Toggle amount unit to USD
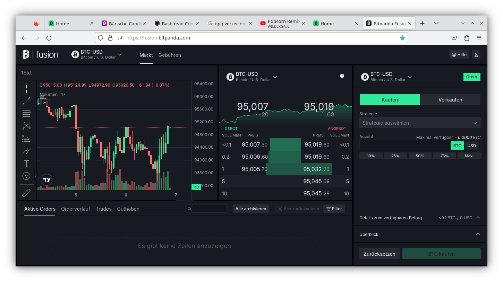Image resolution: width=503 pixels, height=282 pixels. 471,146
